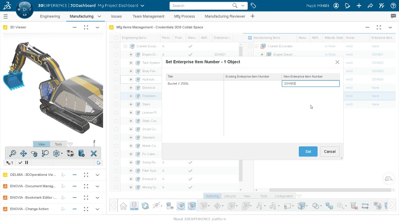This screenshot has height=224, width=399.
Task: Open the My Project Dashboard dropdown arrow
Action: (143, 5)
